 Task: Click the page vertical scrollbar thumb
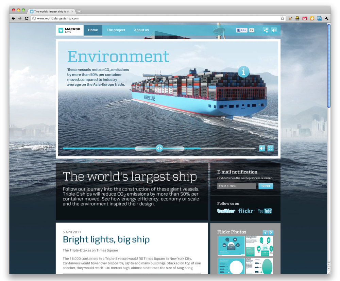(x=329, y=66)
